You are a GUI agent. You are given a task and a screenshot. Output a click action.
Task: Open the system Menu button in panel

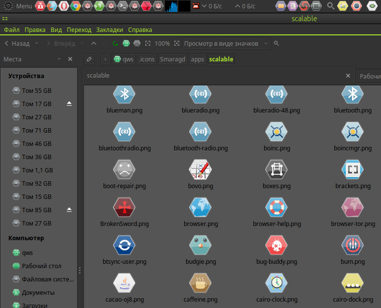click(x=18, y=6)
